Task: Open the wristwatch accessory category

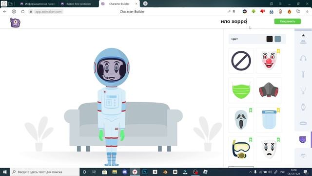Action: click(303, 107)
